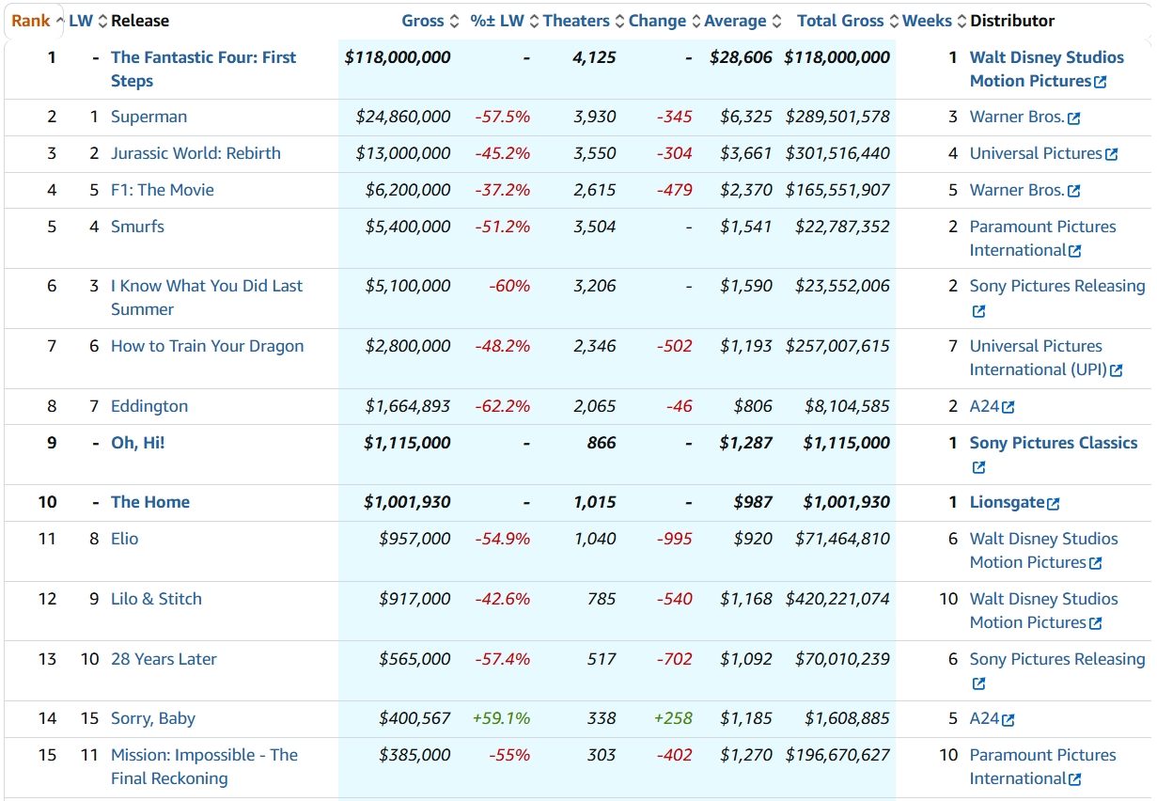The height and width of the screenshot is (801, 1157).
Task: Select the $420,221,074 total gross value
Action: point(837,599)
